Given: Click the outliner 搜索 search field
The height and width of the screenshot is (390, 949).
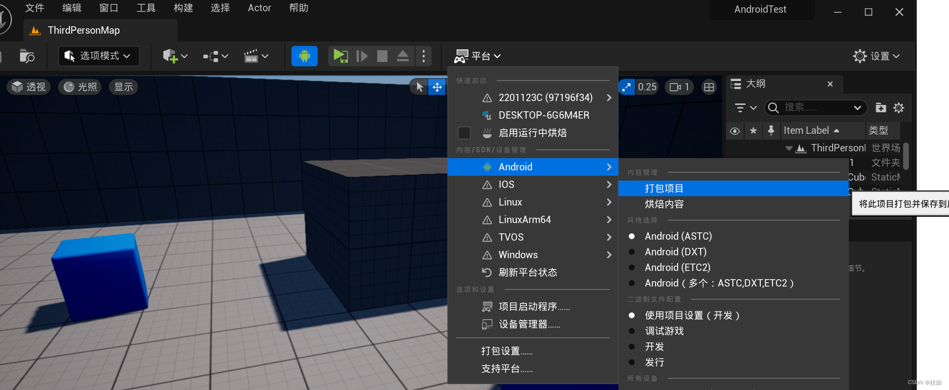Looking at the screenshot, I should [816, 108].
